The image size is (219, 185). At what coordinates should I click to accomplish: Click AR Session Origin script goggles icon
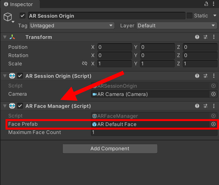coord(12,76)
